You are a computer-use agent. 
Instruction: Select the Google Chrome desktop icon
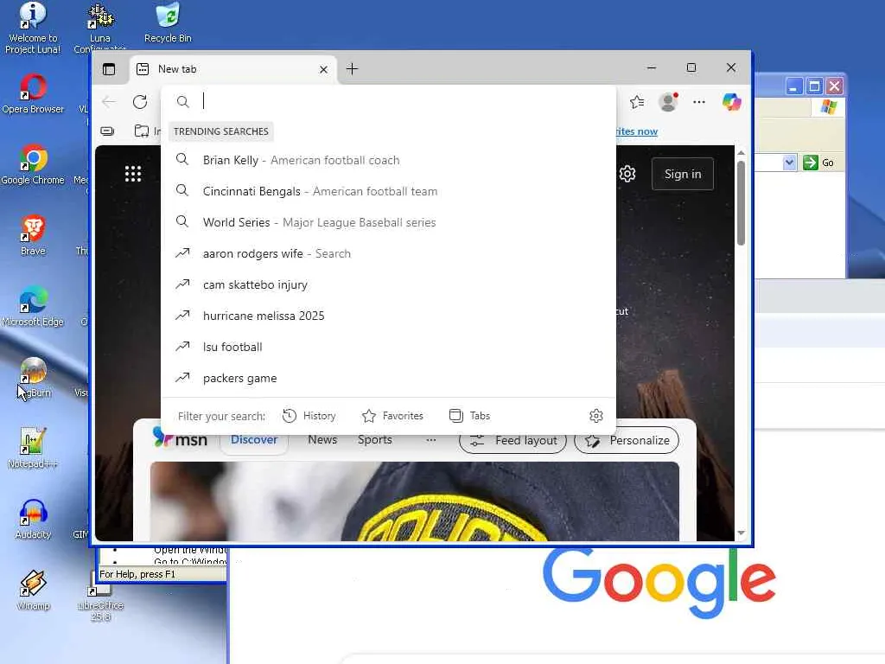click(33, 165)
